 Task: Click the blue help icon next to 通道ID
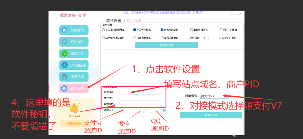(x=164, y=110)
